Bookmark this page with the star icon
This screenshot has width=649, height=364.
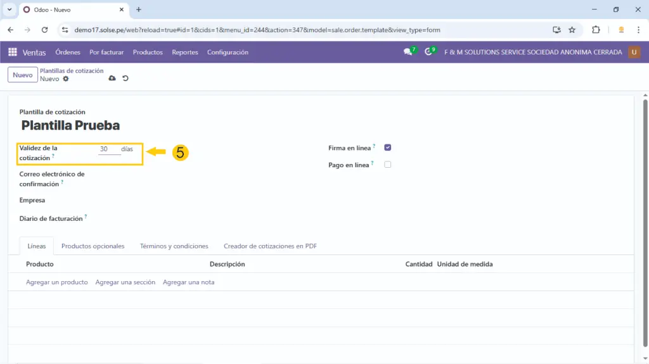coord(572,30)
